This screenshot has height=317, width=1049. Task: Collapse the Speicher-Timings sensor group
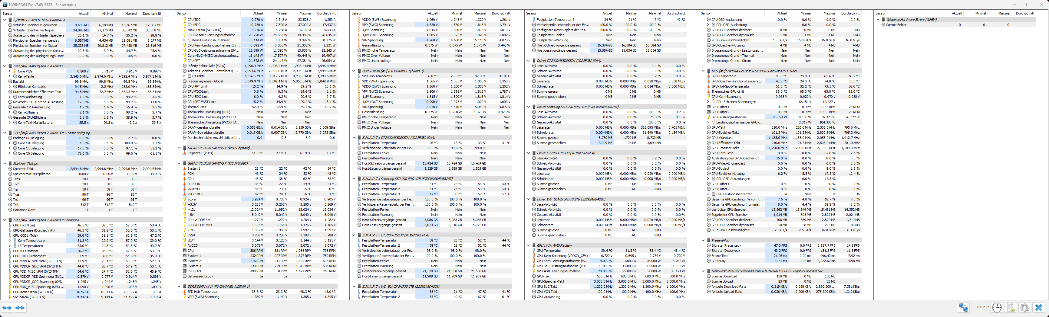tap(5, 164)
